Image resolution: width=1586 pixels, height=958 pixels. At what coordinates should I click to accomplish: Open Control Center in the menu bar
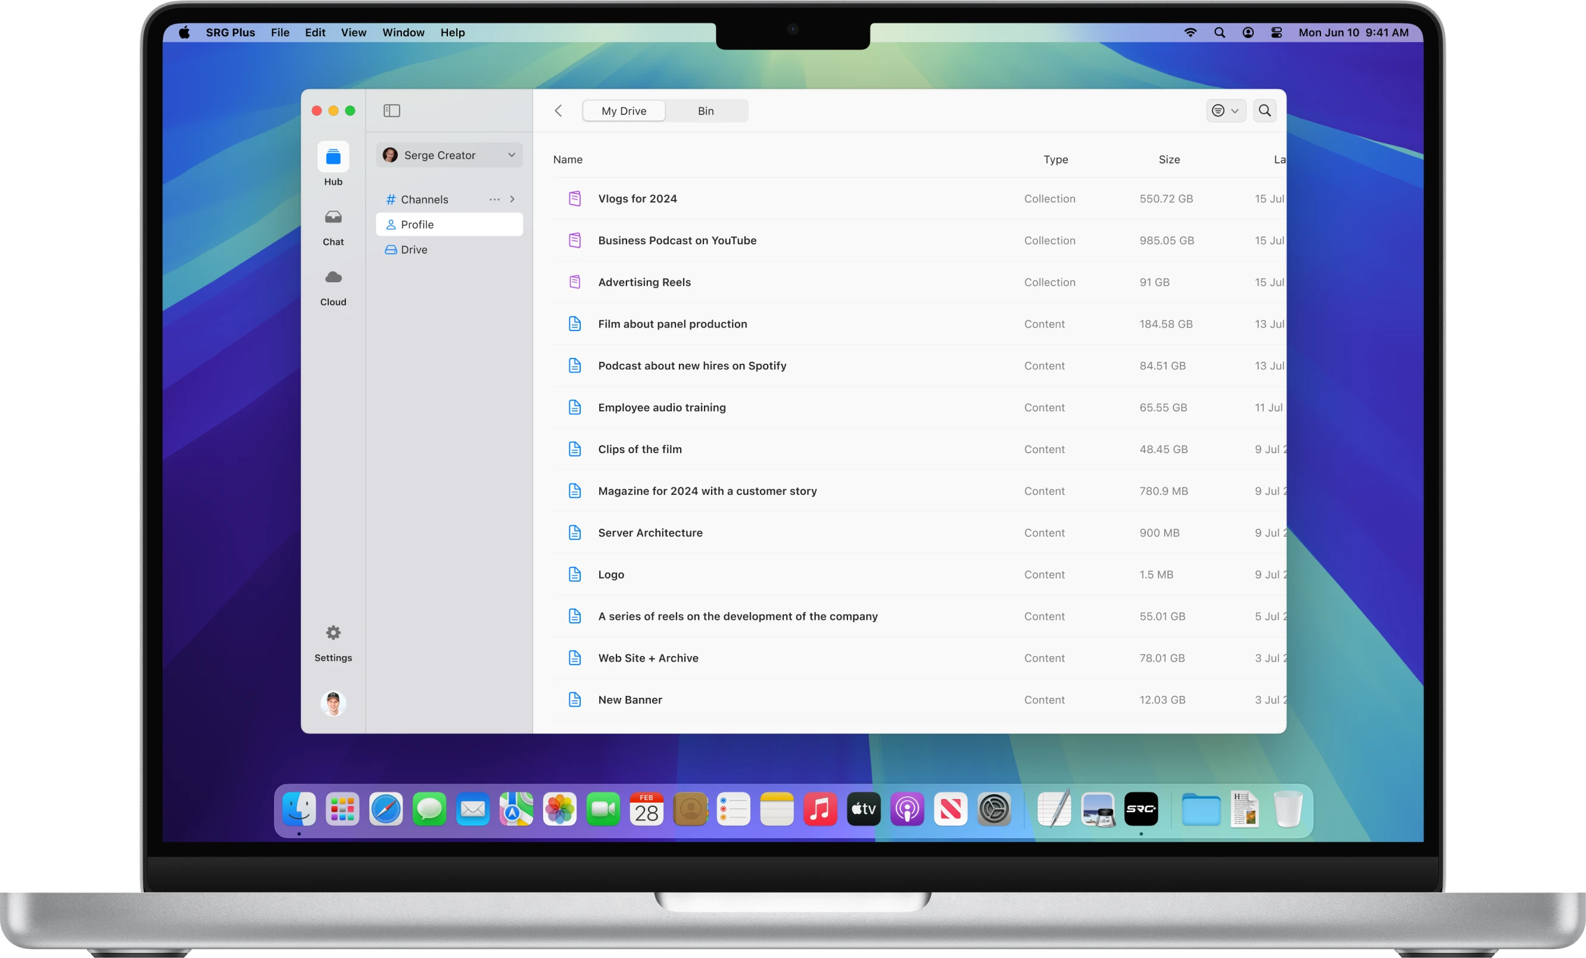point(1276,32)
